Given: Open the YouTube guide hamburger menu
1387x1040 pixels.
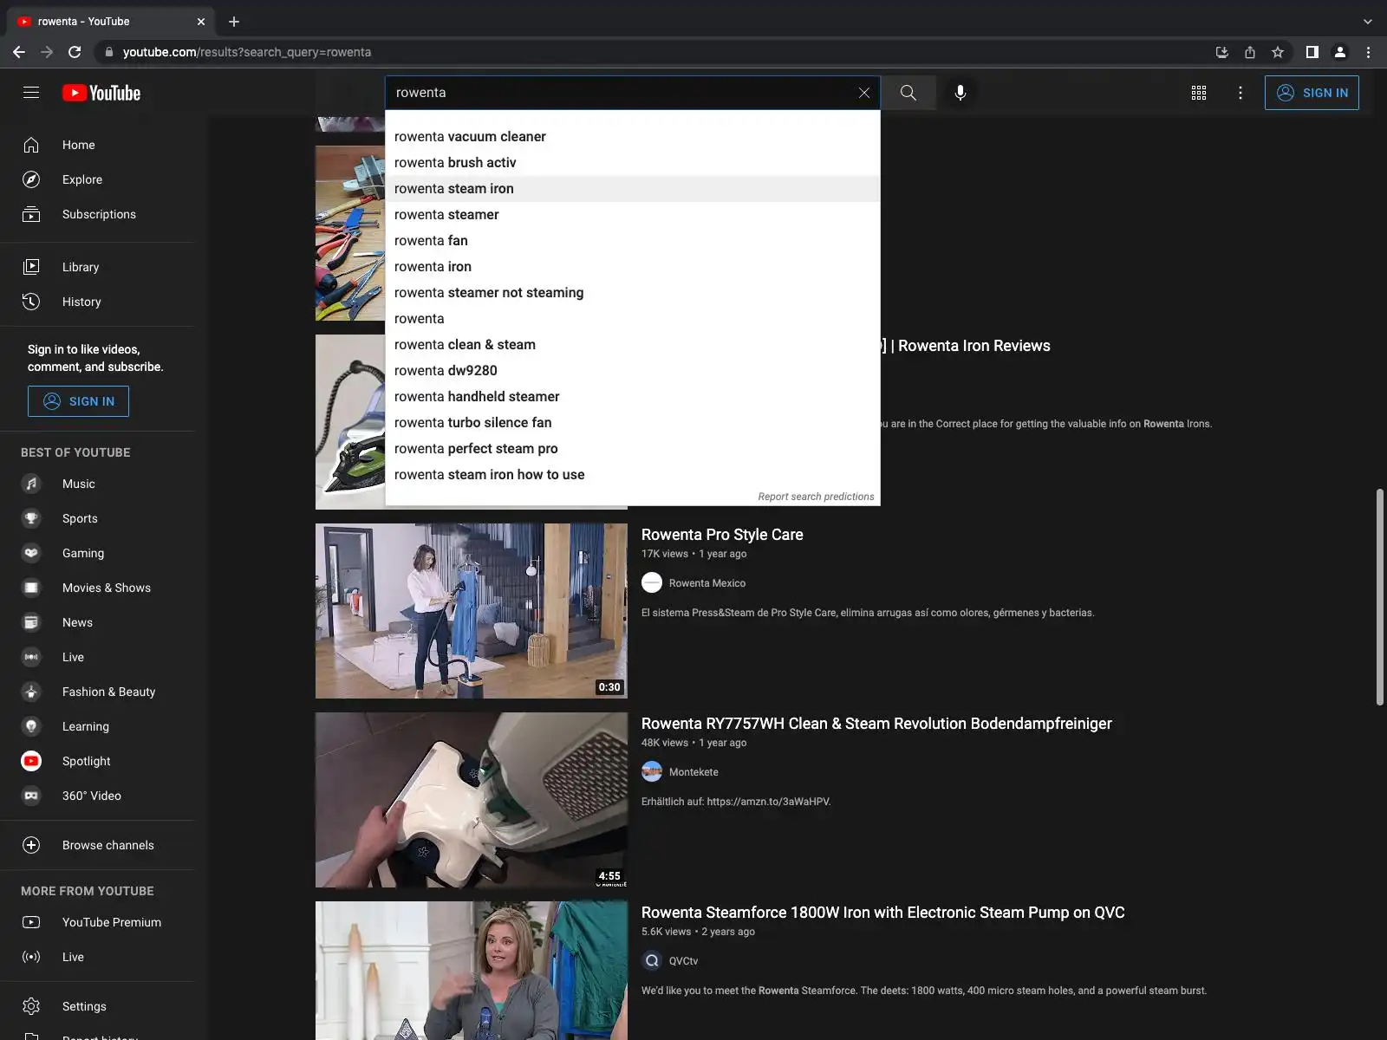Looking at the screenshot, I should pos(31,93).
